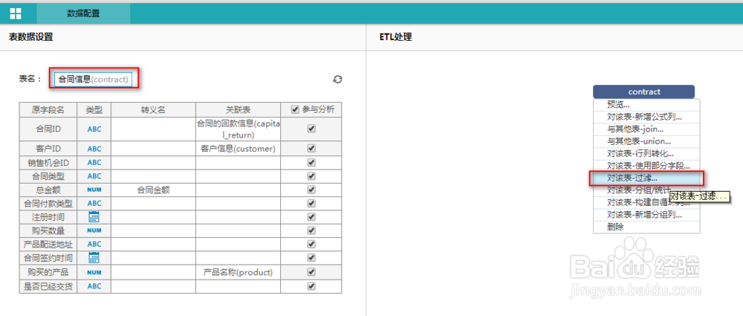This screenshot has height=316, width=743.
Task: Click the 产品名称(product) related table cell
Action: [238, 272]
